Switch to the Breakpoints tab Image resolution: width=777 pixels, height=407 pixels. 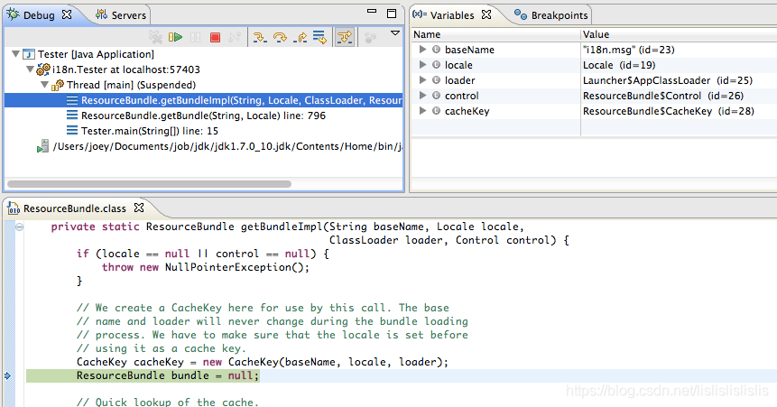coord(551,14)
